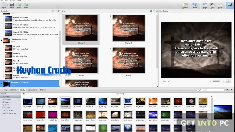235x132 pixels.
Task: Toggle the Logo output button
Action: [x=205, y=5]
